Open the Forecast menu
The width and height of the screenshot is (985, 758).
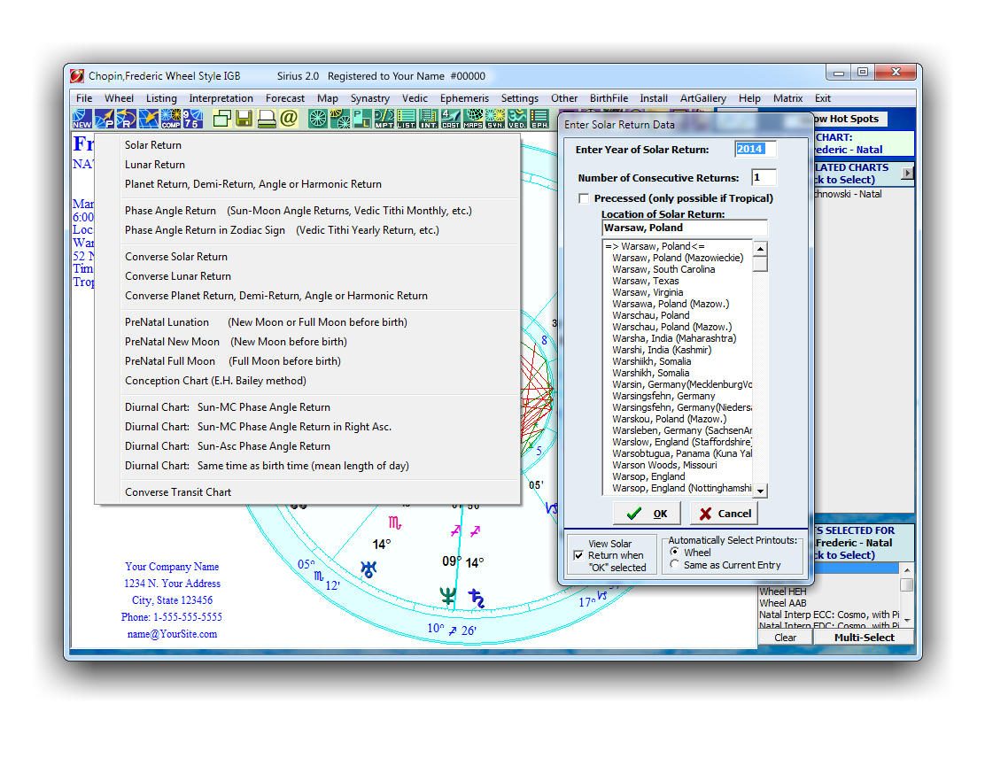(284, 98)
